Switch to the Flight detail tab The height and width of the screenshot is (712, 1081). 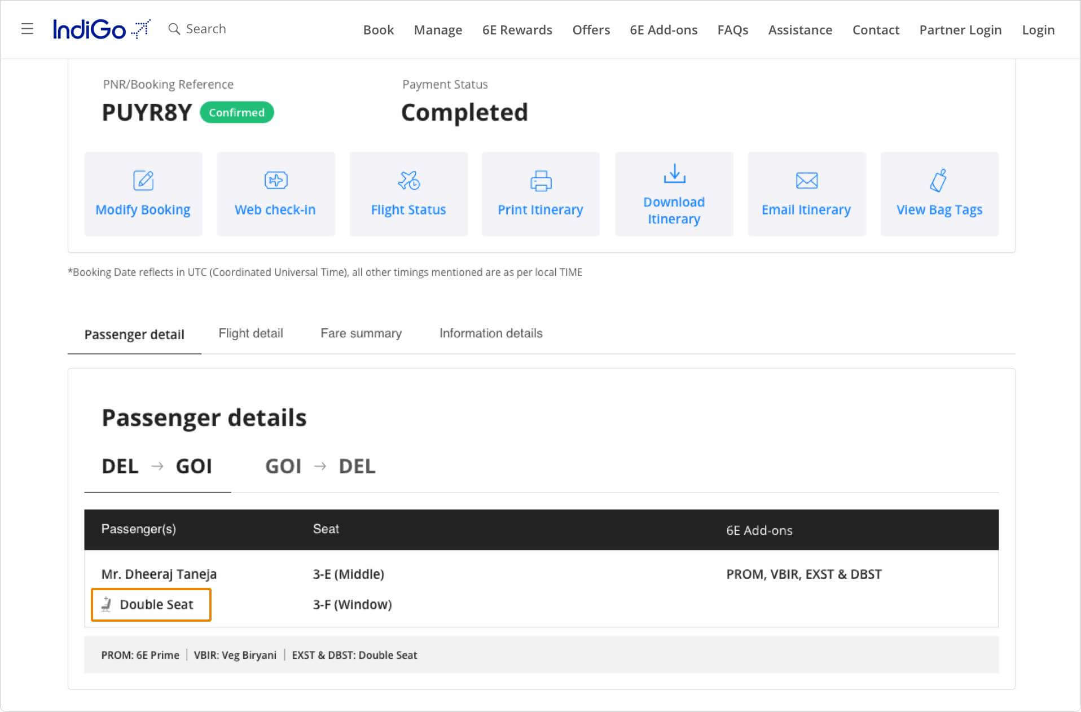(x=251, y=333)
